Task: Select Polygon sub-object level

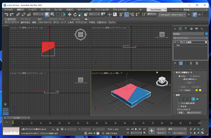Action: coord(193,99)
